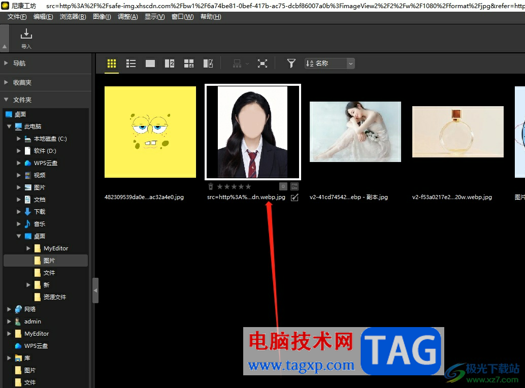Image resolution: width=525 pixels, height=388 pixels.
Task: Set five star rating on selected photo
Action: [x=248, y=186]
